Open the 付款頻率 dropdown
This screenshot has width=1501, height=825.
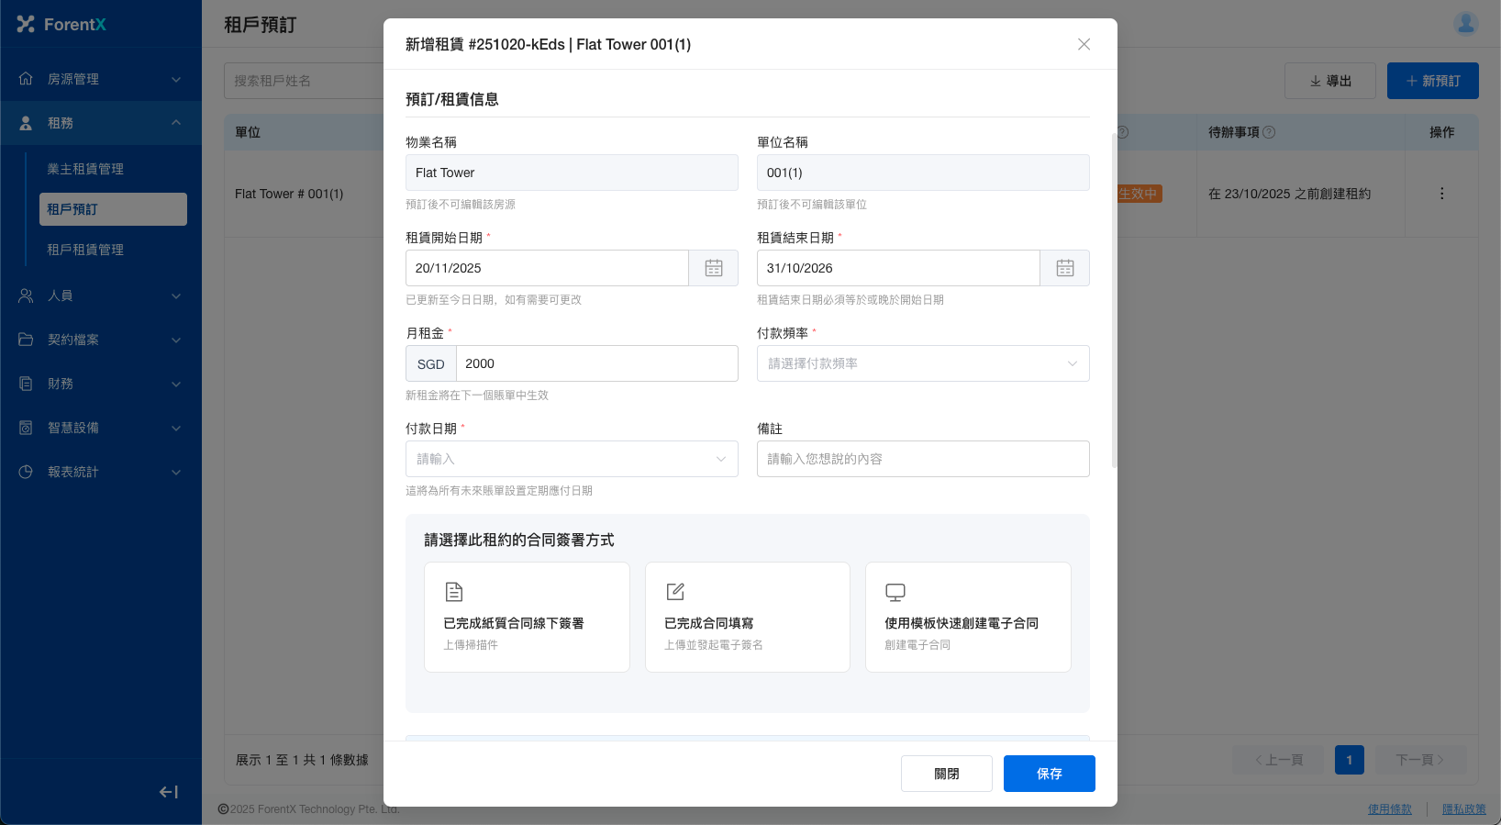[x=922, y=363]
